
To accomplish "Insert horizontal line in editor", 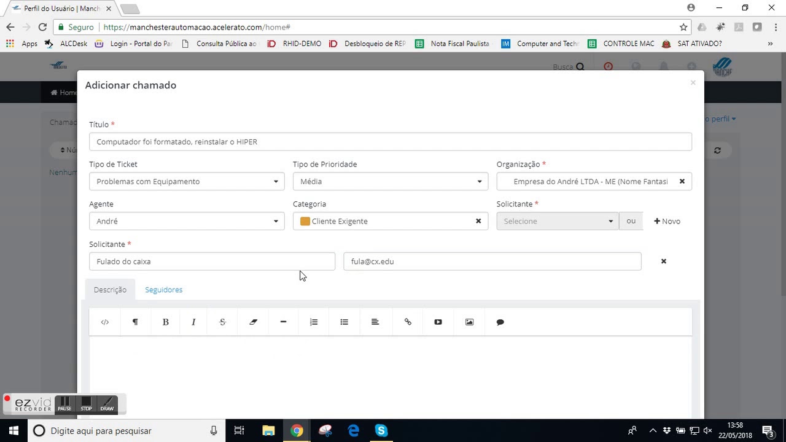I will pos(283,322).
